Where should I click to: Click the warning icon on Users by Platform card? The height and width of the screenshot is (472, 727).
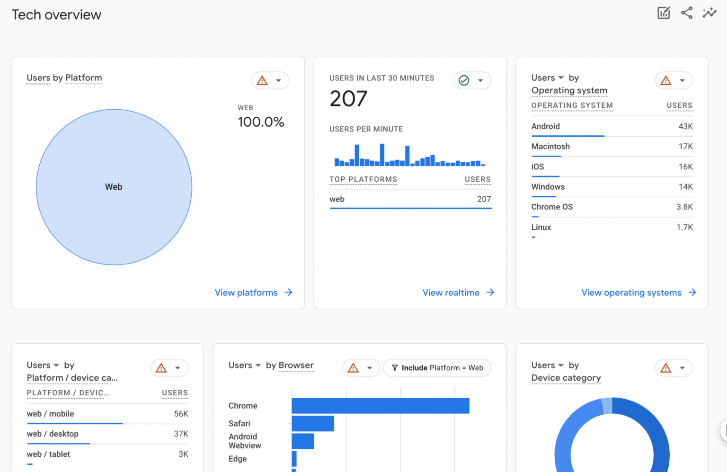(263, 80)
